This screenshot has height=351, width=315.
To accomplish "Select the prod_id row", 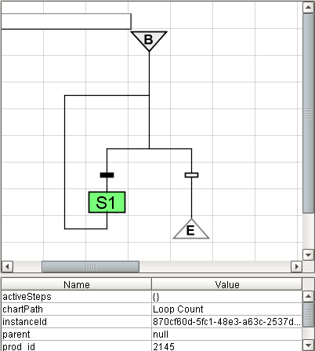I will (x=152, y=346).
